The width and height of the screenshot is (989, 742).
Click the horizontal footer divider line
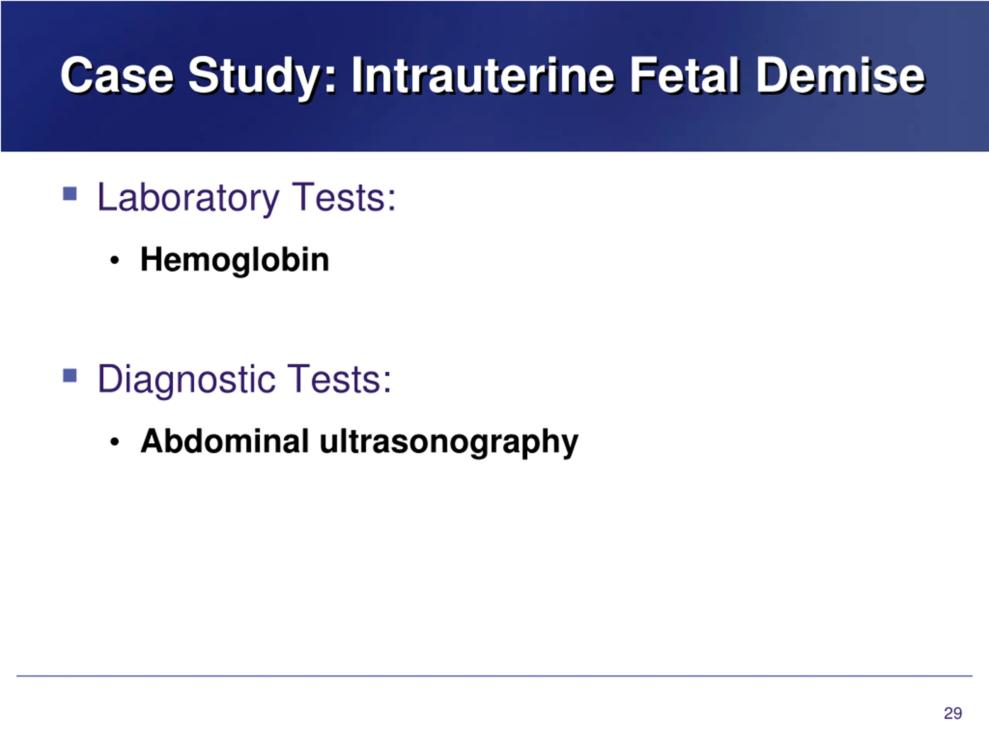(494, 676)
